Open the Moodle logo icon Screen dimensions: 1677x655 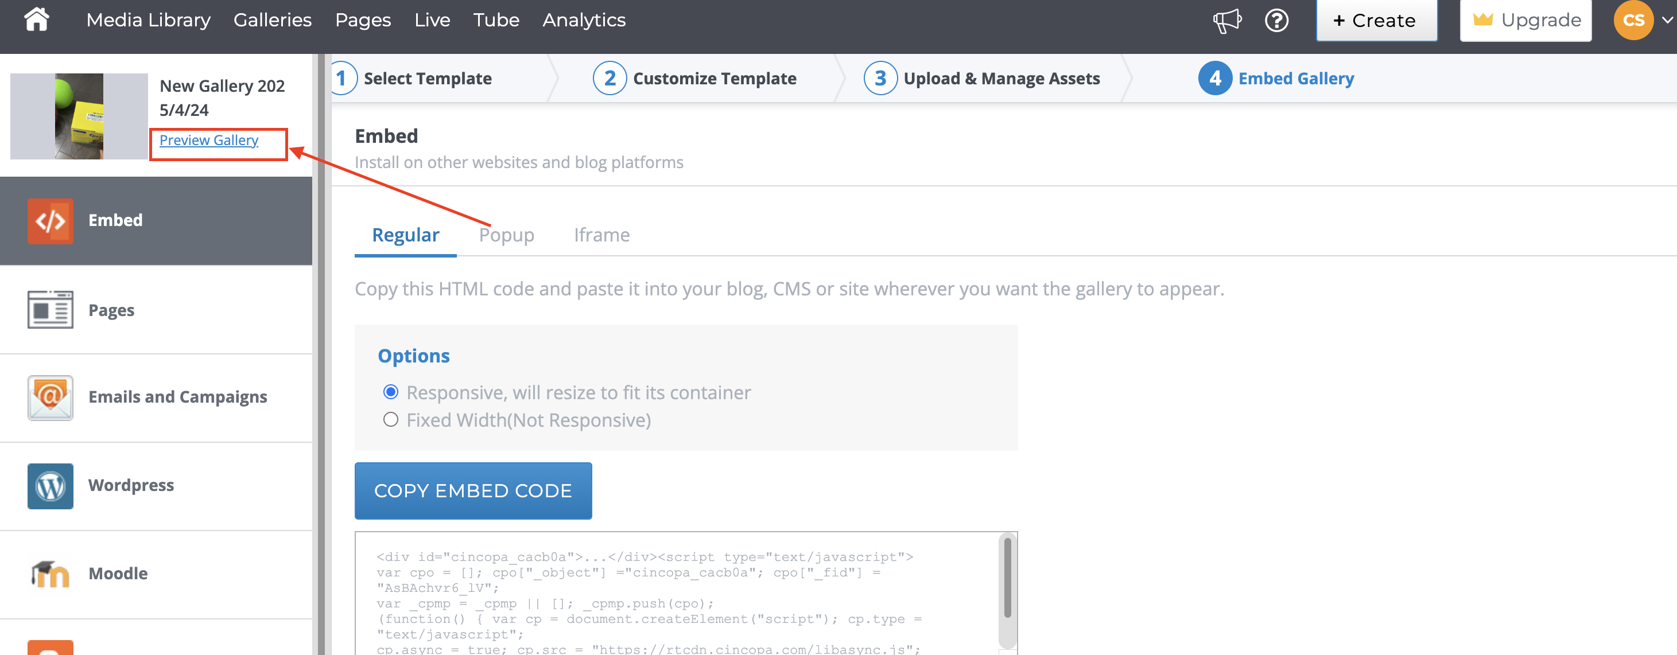point(50,574)
